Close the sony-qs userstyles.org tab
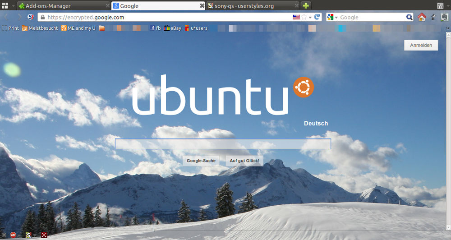This screenshot has width=451, height=240. point(297,6)
